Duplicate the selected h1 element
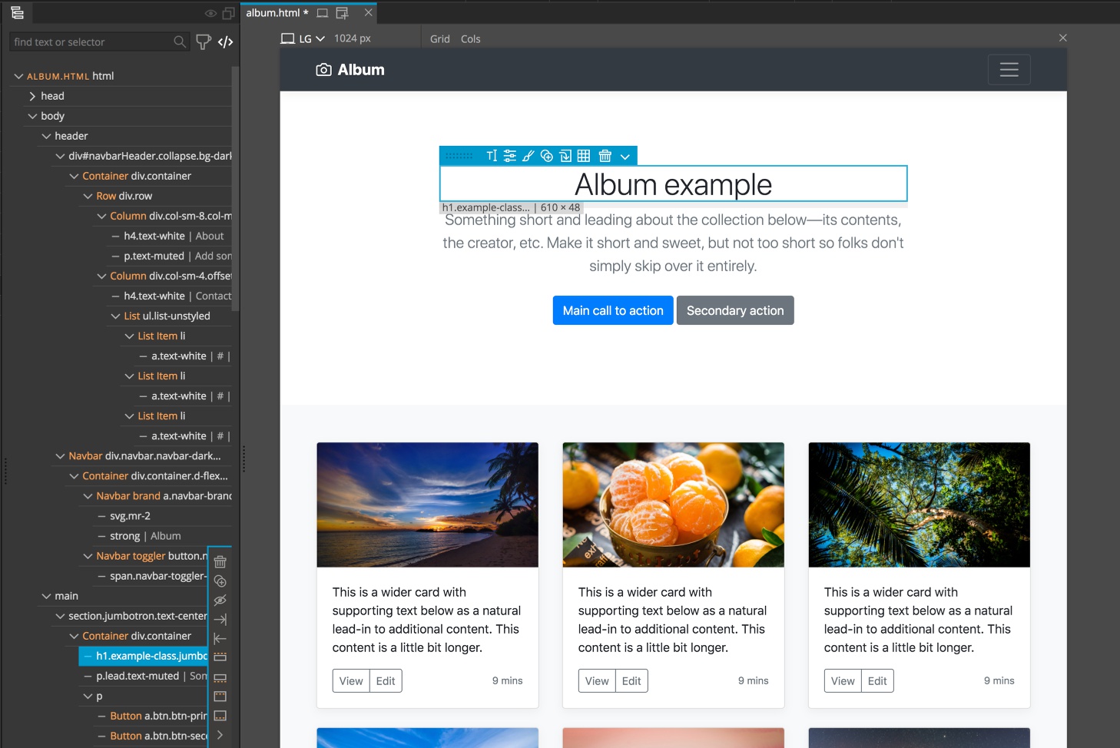This screenshot has width=1120, height=748. pos(546,156)
